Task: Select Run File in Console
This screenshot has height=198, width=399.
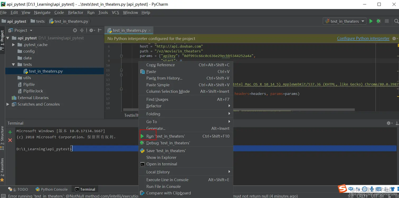Action: [x=186, y=186]
